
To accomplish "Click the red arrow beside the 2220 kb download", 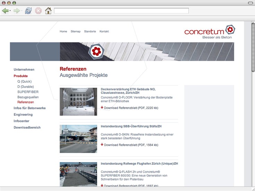I will tap(102, 107).
